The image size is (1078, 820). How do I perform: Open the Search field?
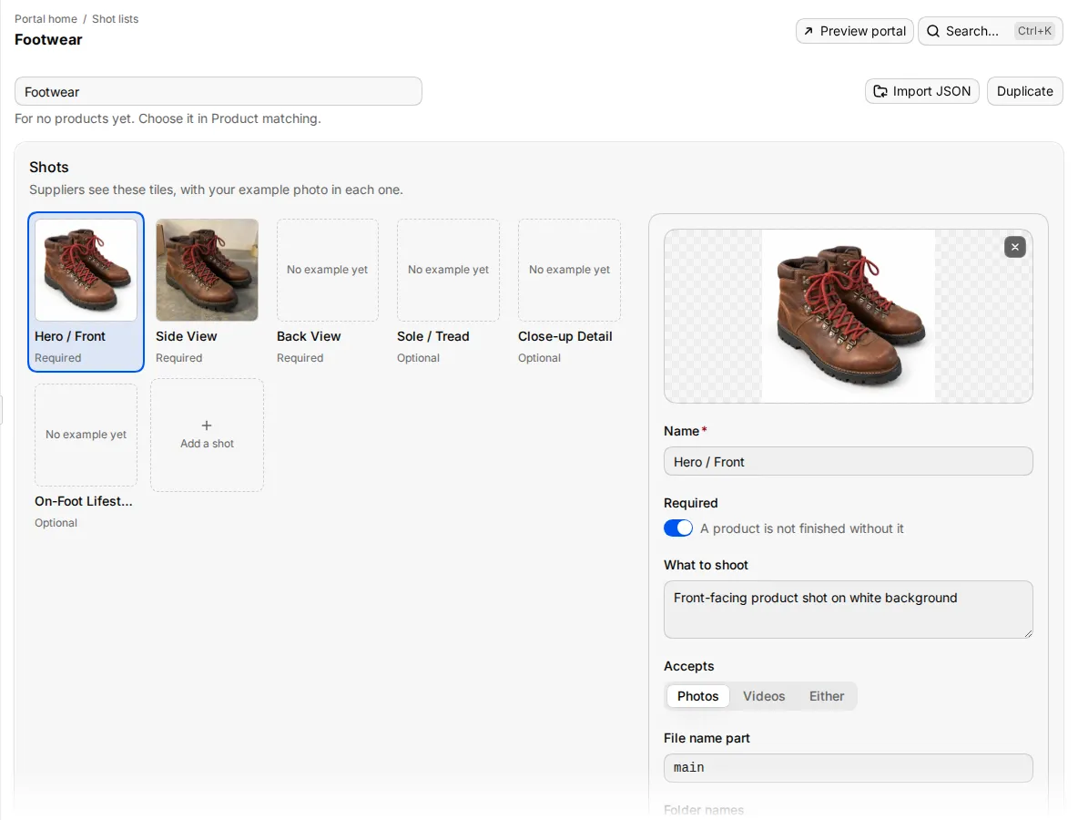pyautogui.click(x=990, y=31)
